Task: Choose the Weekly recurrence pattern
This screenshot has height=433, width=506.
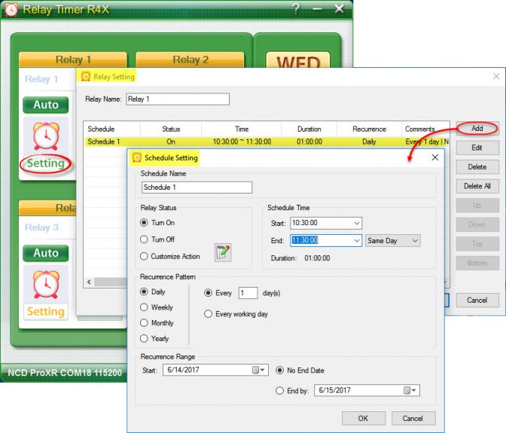Action: pyautogui.click(x=145, y=307)
